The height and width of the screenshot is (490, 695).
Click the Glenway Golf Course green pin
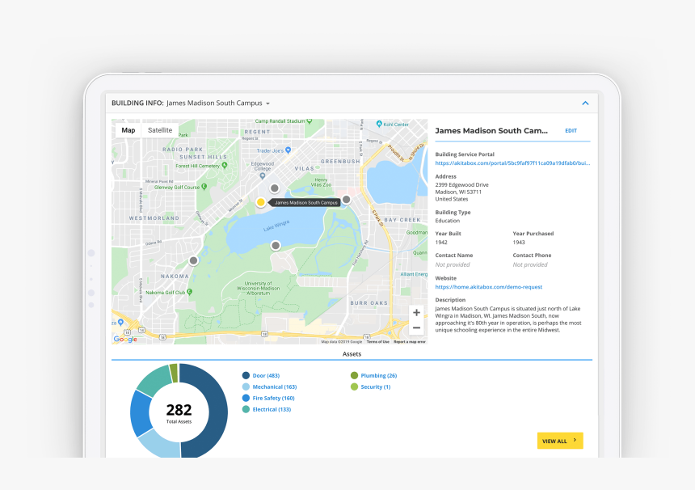pos(204,187)
